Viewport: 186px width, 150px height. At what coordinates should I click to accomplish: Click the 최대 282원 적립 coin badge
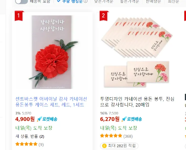[x=119, y=146]
